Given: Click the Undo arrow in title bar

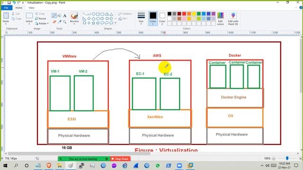Looking at the screenshot, I should (14, 3).
